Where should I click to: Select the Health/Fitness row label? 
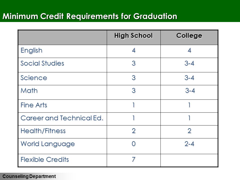click(x=43, y=131)
